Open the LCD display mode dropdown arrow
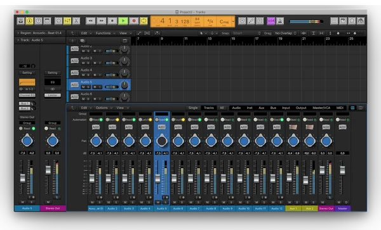This screenshot has height=230, width=381. (233, 22)
